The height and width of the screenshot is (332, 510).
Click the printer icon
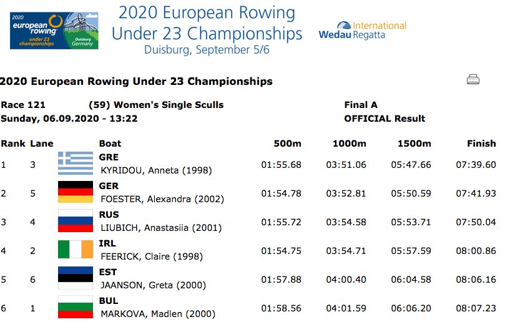point(473,79)
